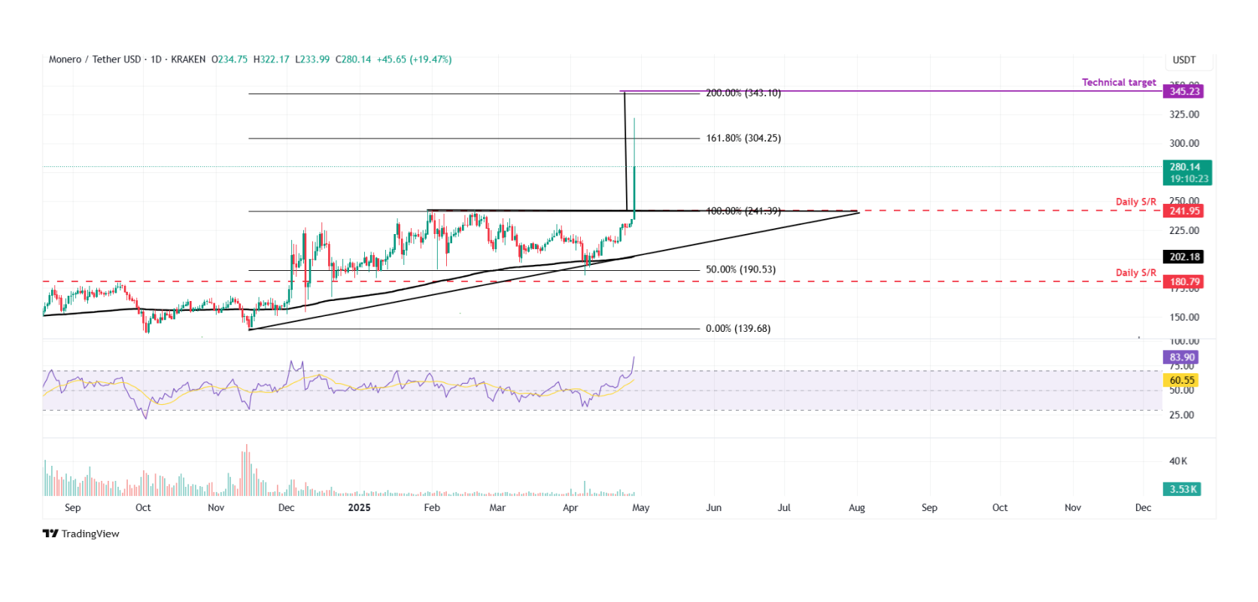Click the change value +45.65 (+19.47%)

(x=414, y=59)
